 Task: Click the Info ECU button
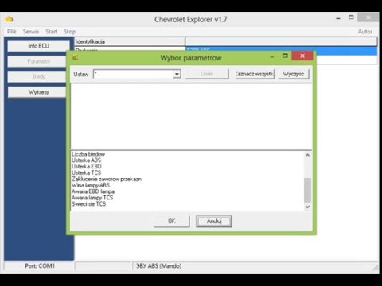pos(39,46)
